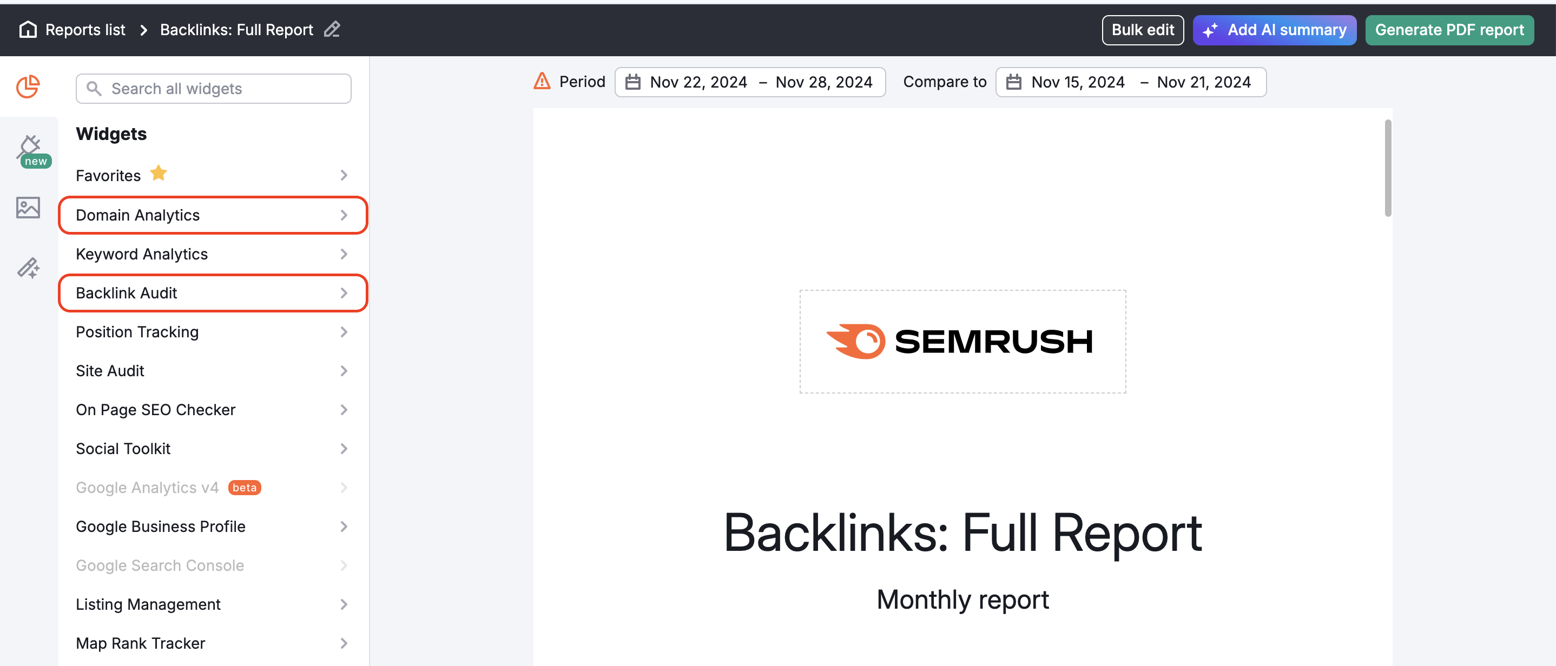1556x666 pixels.
Task: Expand the Keyword Analytics chevron
Action: [x=344, y=254]
